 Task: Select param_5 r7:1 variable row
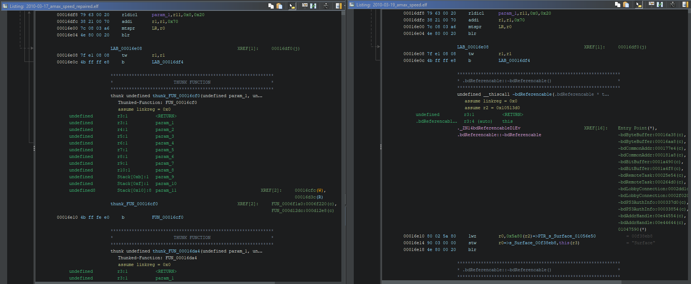tap(121, 150)
